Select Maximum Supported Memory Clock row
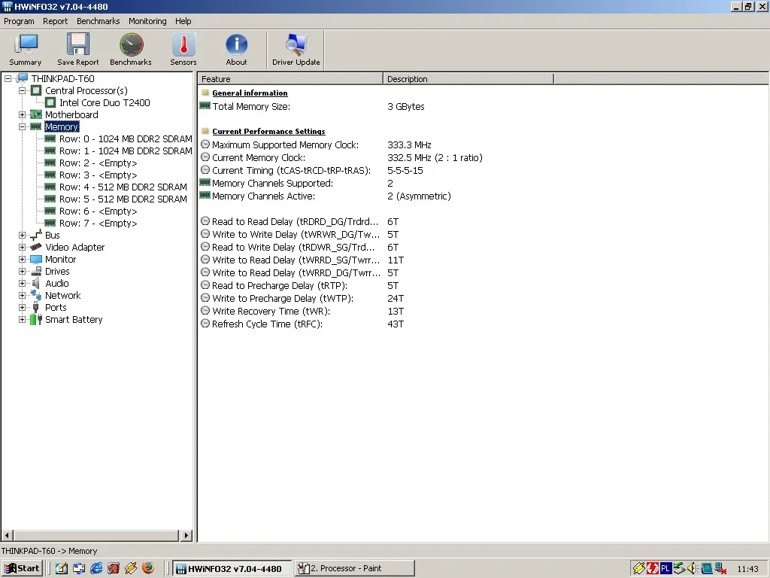Image resolution: width=770 pixels, height=578 pixels. click(x=484, y=145)
